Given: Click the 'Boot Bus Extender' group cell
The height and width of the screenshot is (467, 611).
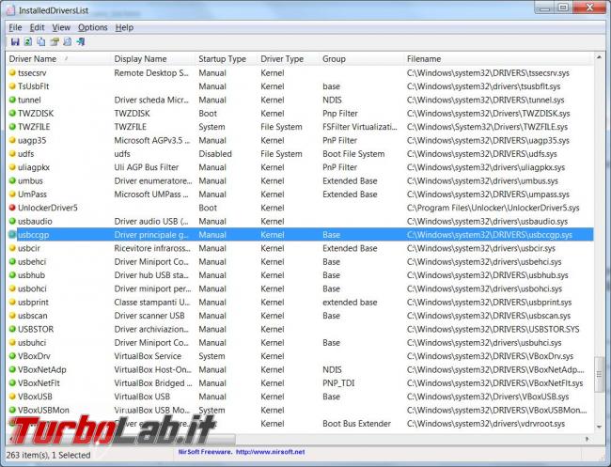Looking at the screenshot, I should [356, 424].
